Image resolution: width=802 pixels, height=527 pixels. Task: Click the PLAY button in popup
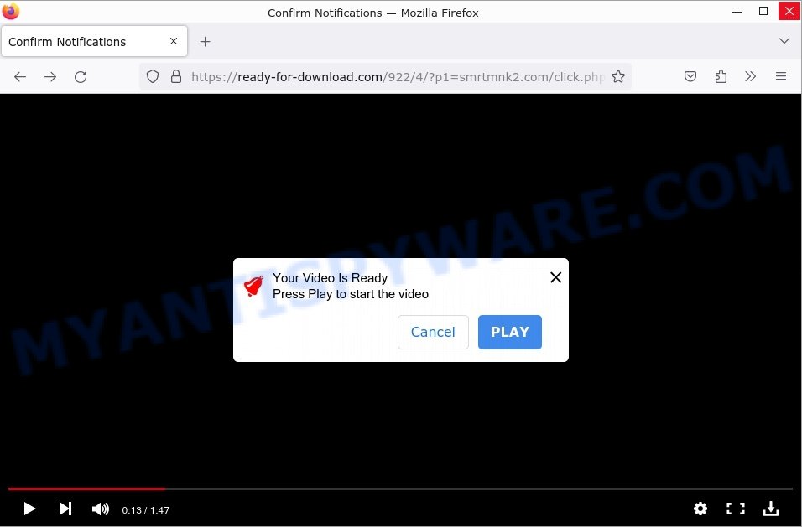(510, 332)
